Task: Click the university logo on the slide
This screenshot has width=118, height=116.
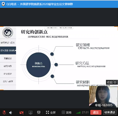Action: [8, 33]
